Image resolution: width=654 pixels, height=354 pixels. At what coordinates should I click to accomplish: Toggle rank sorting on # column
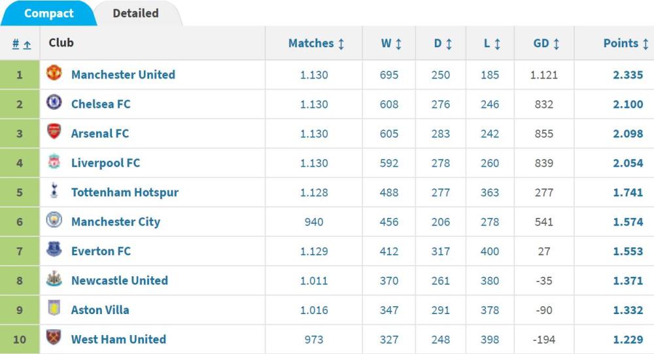(22, 44)
